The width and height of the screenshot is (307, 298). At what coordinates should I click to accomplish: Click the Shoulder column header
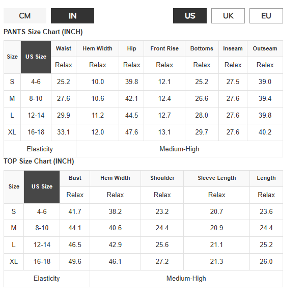(x=162, y=178)
